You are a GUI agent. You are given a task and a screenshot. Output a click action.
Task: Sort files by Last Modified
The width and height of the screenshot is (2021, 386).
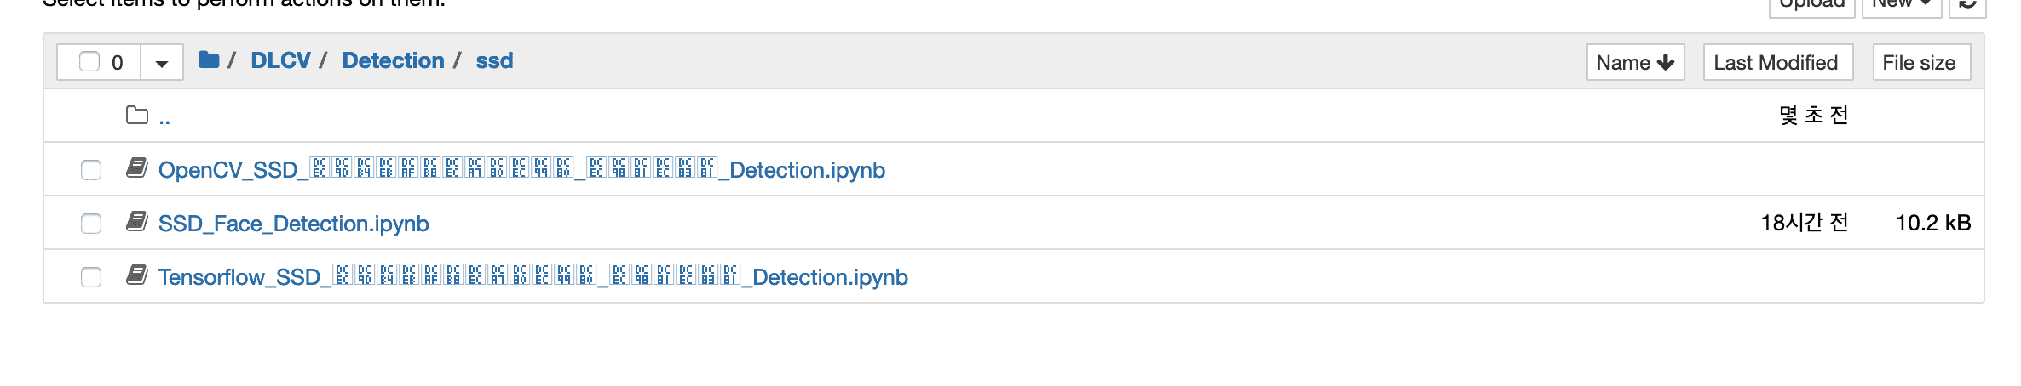coord(1777,62)
